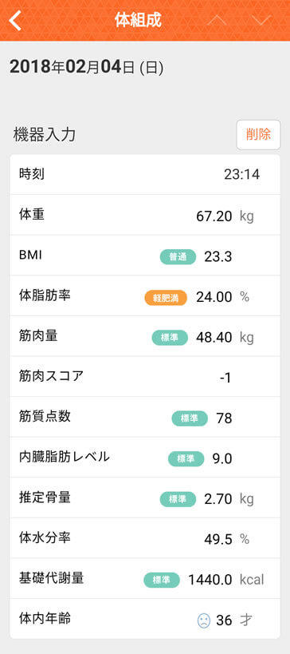Tap the back arrow in header
The height and width of the screenshot is (654, 290).
pyautogui.click(x=15, y=21)
